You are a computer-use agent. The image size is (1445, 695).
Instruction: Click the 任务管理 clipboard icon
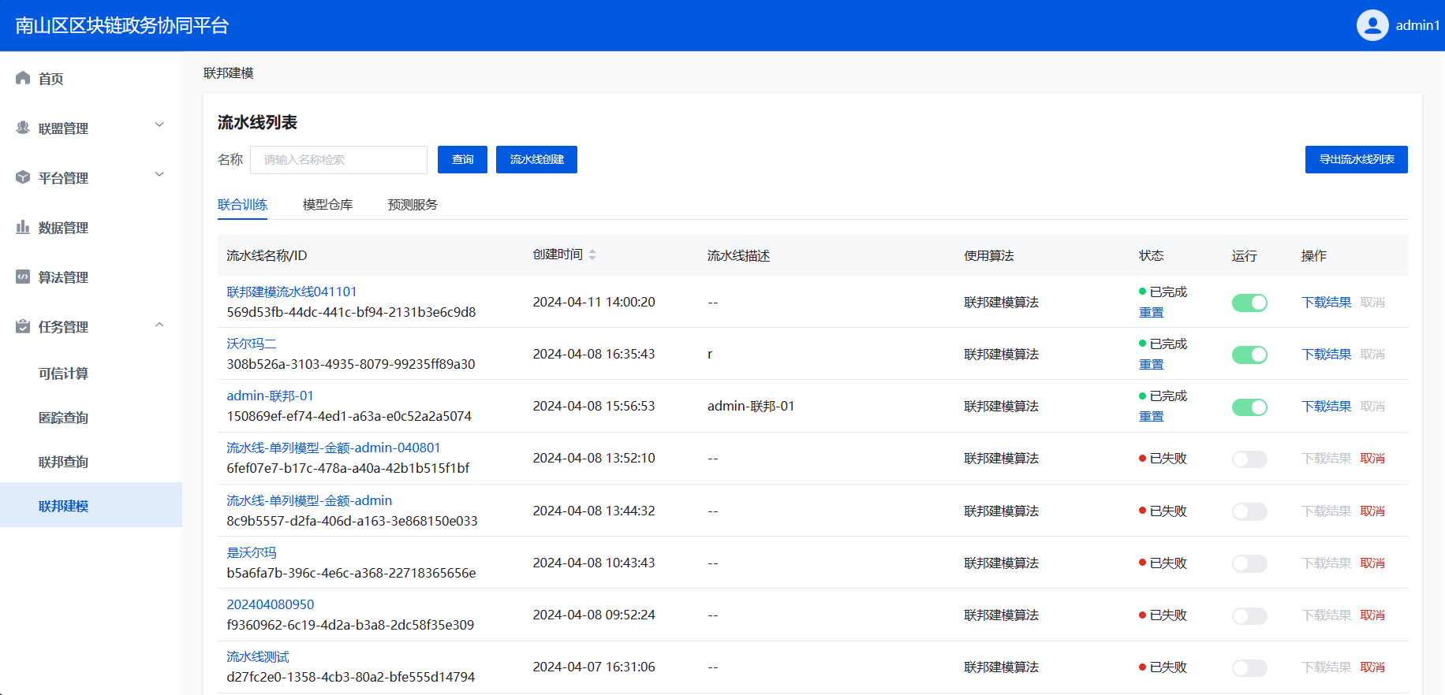[x=23, y=326]
